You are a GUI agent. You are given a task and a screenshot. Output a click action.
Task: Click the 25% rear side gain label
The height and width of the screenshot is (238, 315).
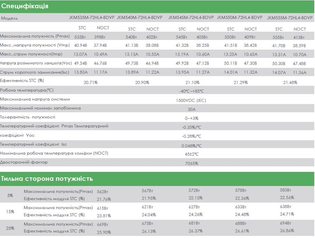[x=10, y=228]
